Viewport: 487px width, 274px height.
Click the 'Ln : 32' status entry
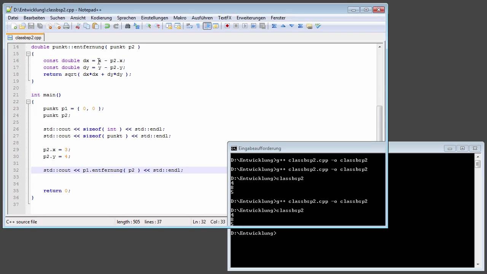point(199,221)
